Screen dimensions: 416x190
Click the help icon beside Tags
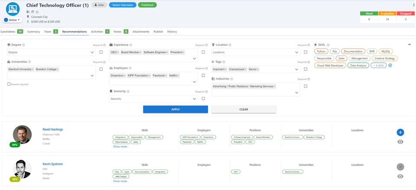pos(224,62)
